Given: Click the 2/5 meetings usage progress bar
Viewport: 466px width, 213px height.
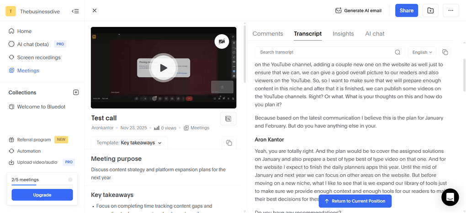Looking at the screenshot, I should coord(42,185).
